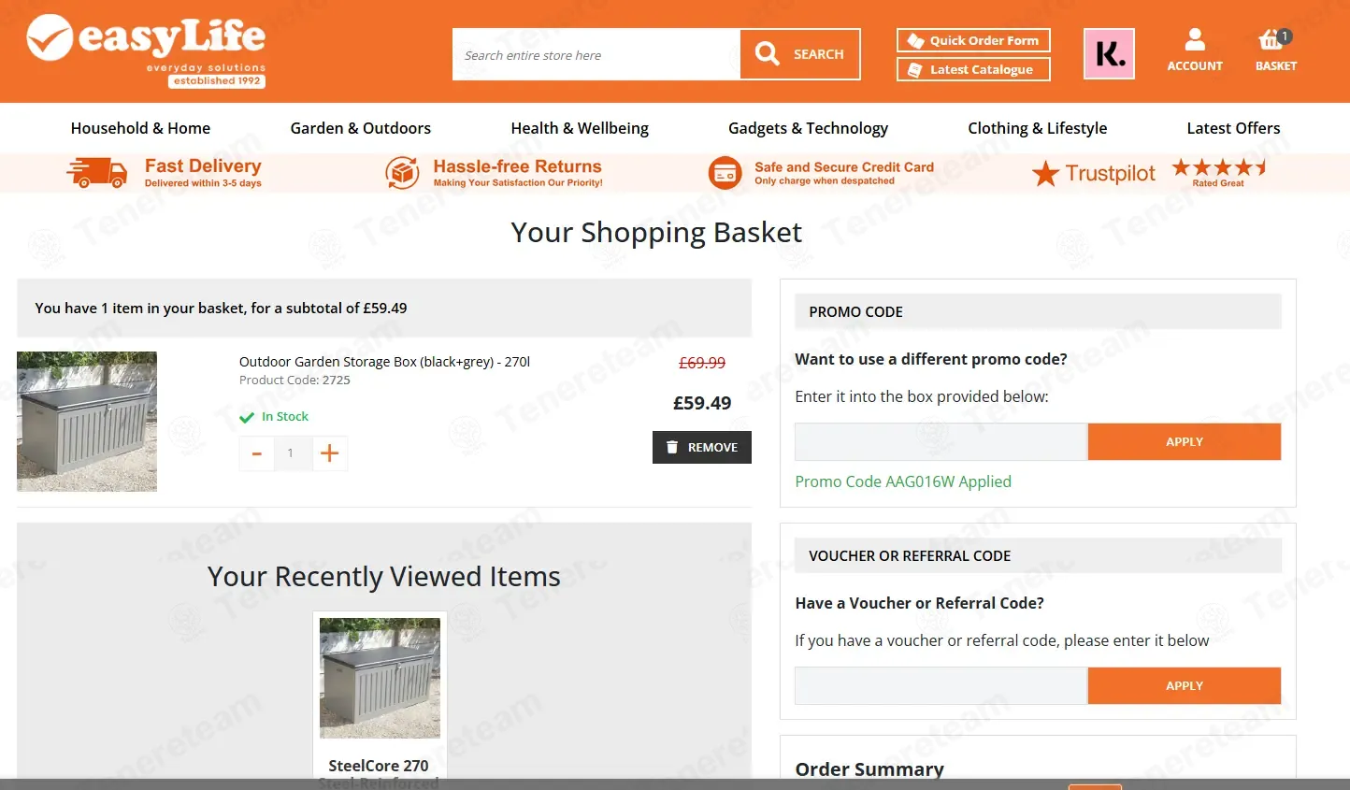Click the Fast Delivery truck icon
1350x790 pixels.
pyautogui.click(x=96, y=173)
